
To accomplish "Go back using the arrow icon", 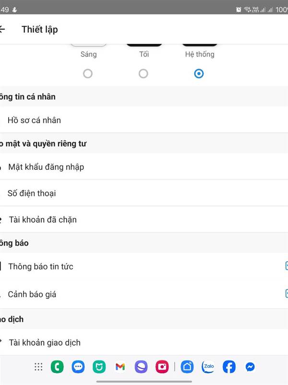I will (2, 29).
